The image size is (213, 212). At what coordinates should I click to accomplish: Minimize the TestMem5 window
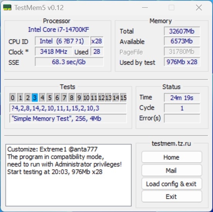145,7
